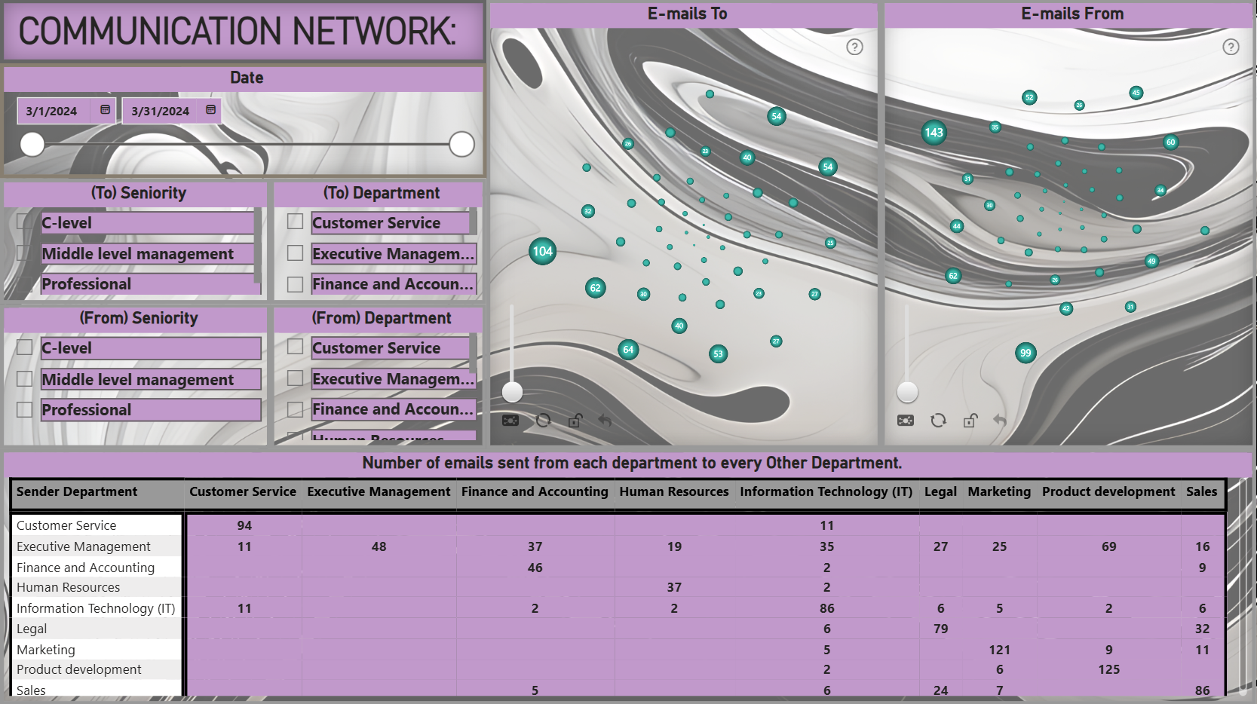Image resolution: width=1257 pixels, height=704 pixels.
Task: Toggle the unlock icon in E-mails To chart
Action: point(575,421)
